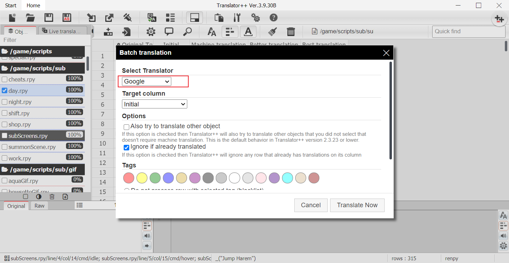Viewport: 509px width, 263px height.
Task: Save project with the floppy disk icon
Action: click(x=49, y=18)
